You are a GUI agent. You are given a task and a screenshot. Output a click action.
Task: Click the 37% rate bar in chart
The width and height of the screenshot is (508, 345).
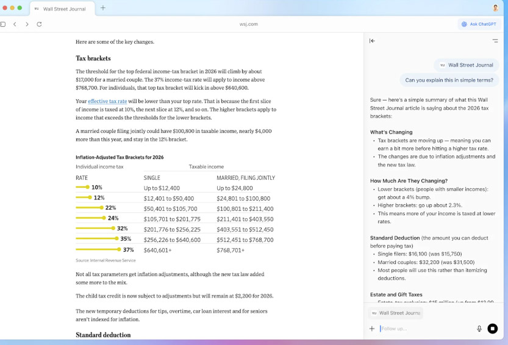click(98, 249)
